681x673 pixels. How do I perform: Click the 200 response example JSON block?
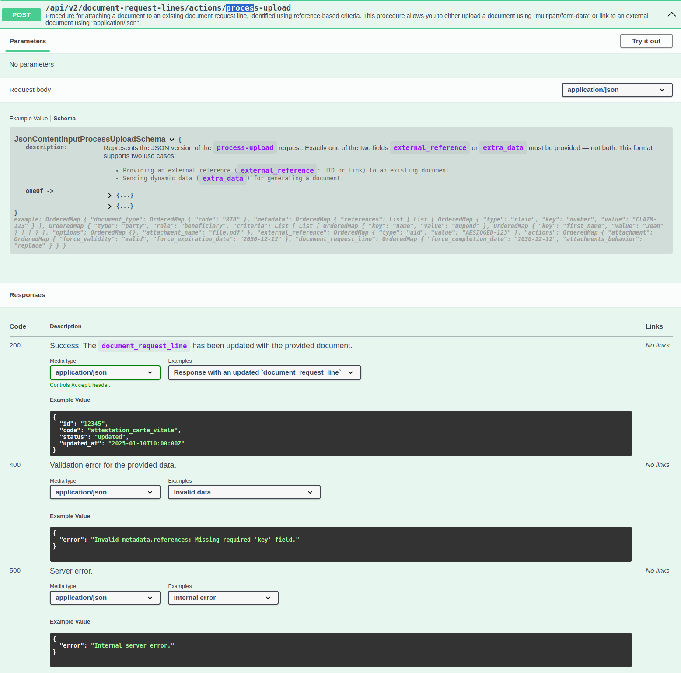coord(340,433)
